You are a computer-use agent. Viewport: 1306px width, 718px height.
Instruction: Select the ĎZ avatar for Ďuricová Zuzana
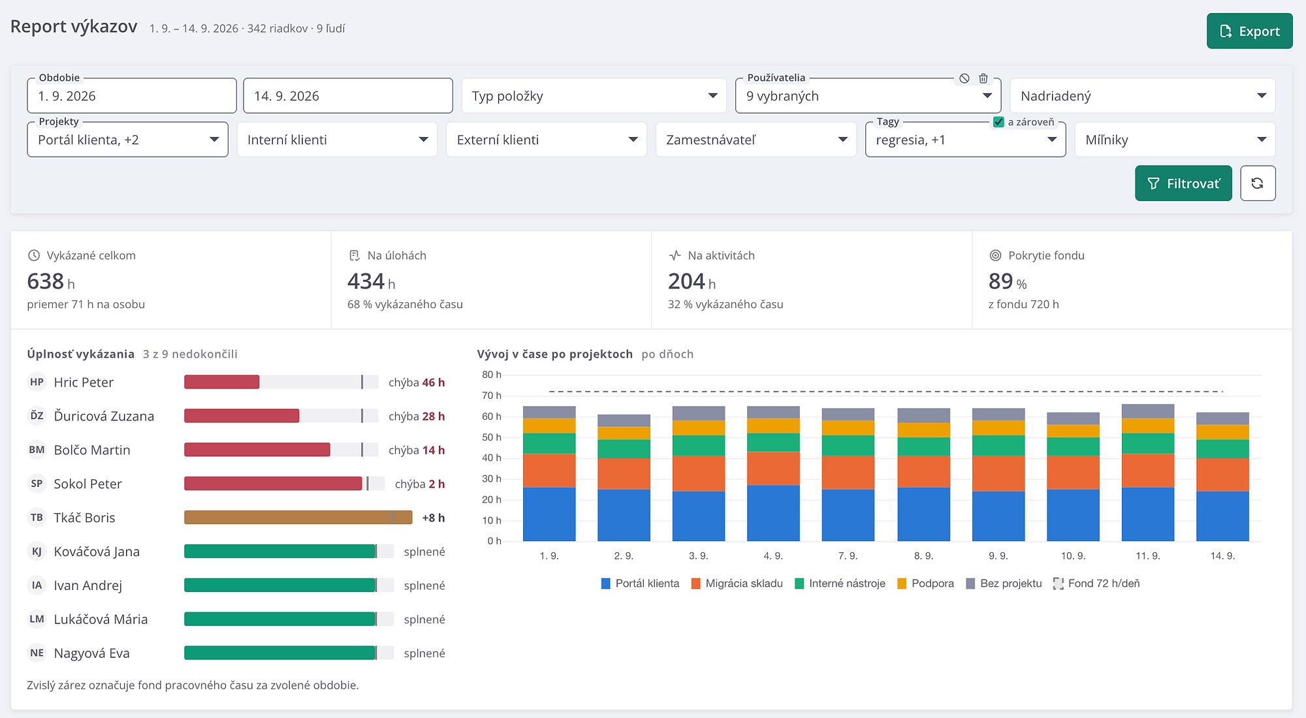37,416
